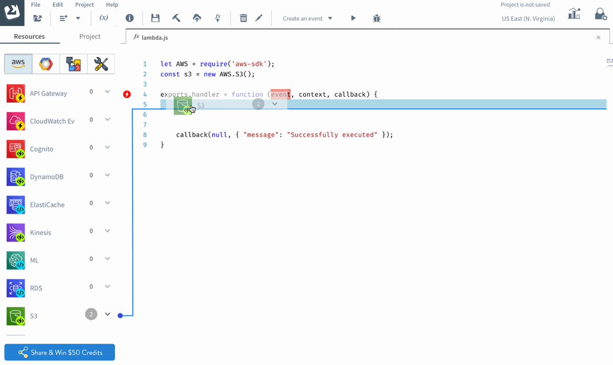Click the require('aws-sdk') code text

[x=235, y=64]
